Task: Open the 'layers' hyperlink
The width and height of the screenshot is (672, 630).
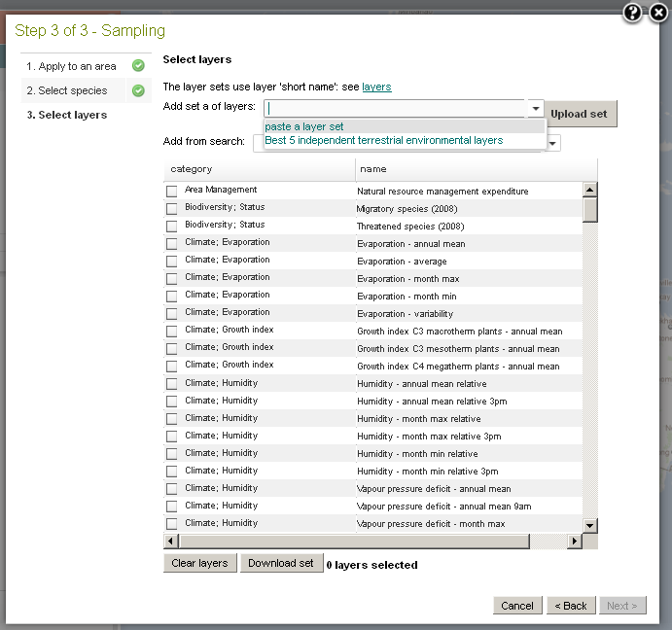Action: coord(376,87)
